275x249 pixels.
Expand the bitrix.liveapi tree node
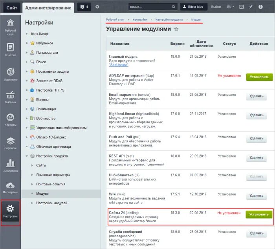click(27, 34)
